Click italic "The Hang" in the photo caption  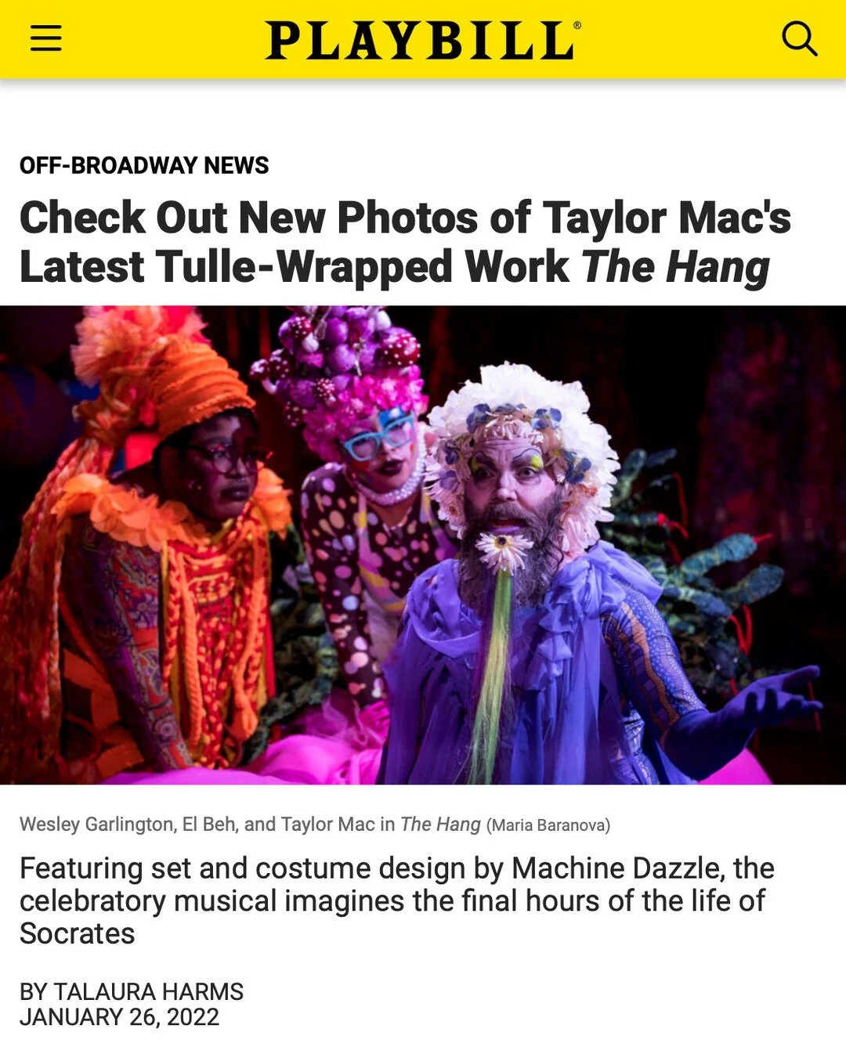click(x=440, y=825)
